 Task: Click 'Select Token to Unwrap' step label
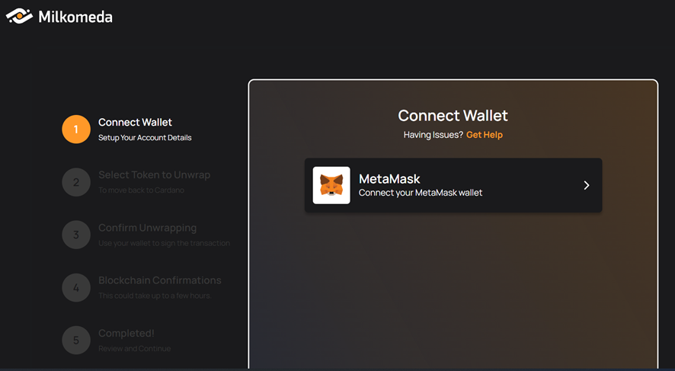tap(155, 175)
